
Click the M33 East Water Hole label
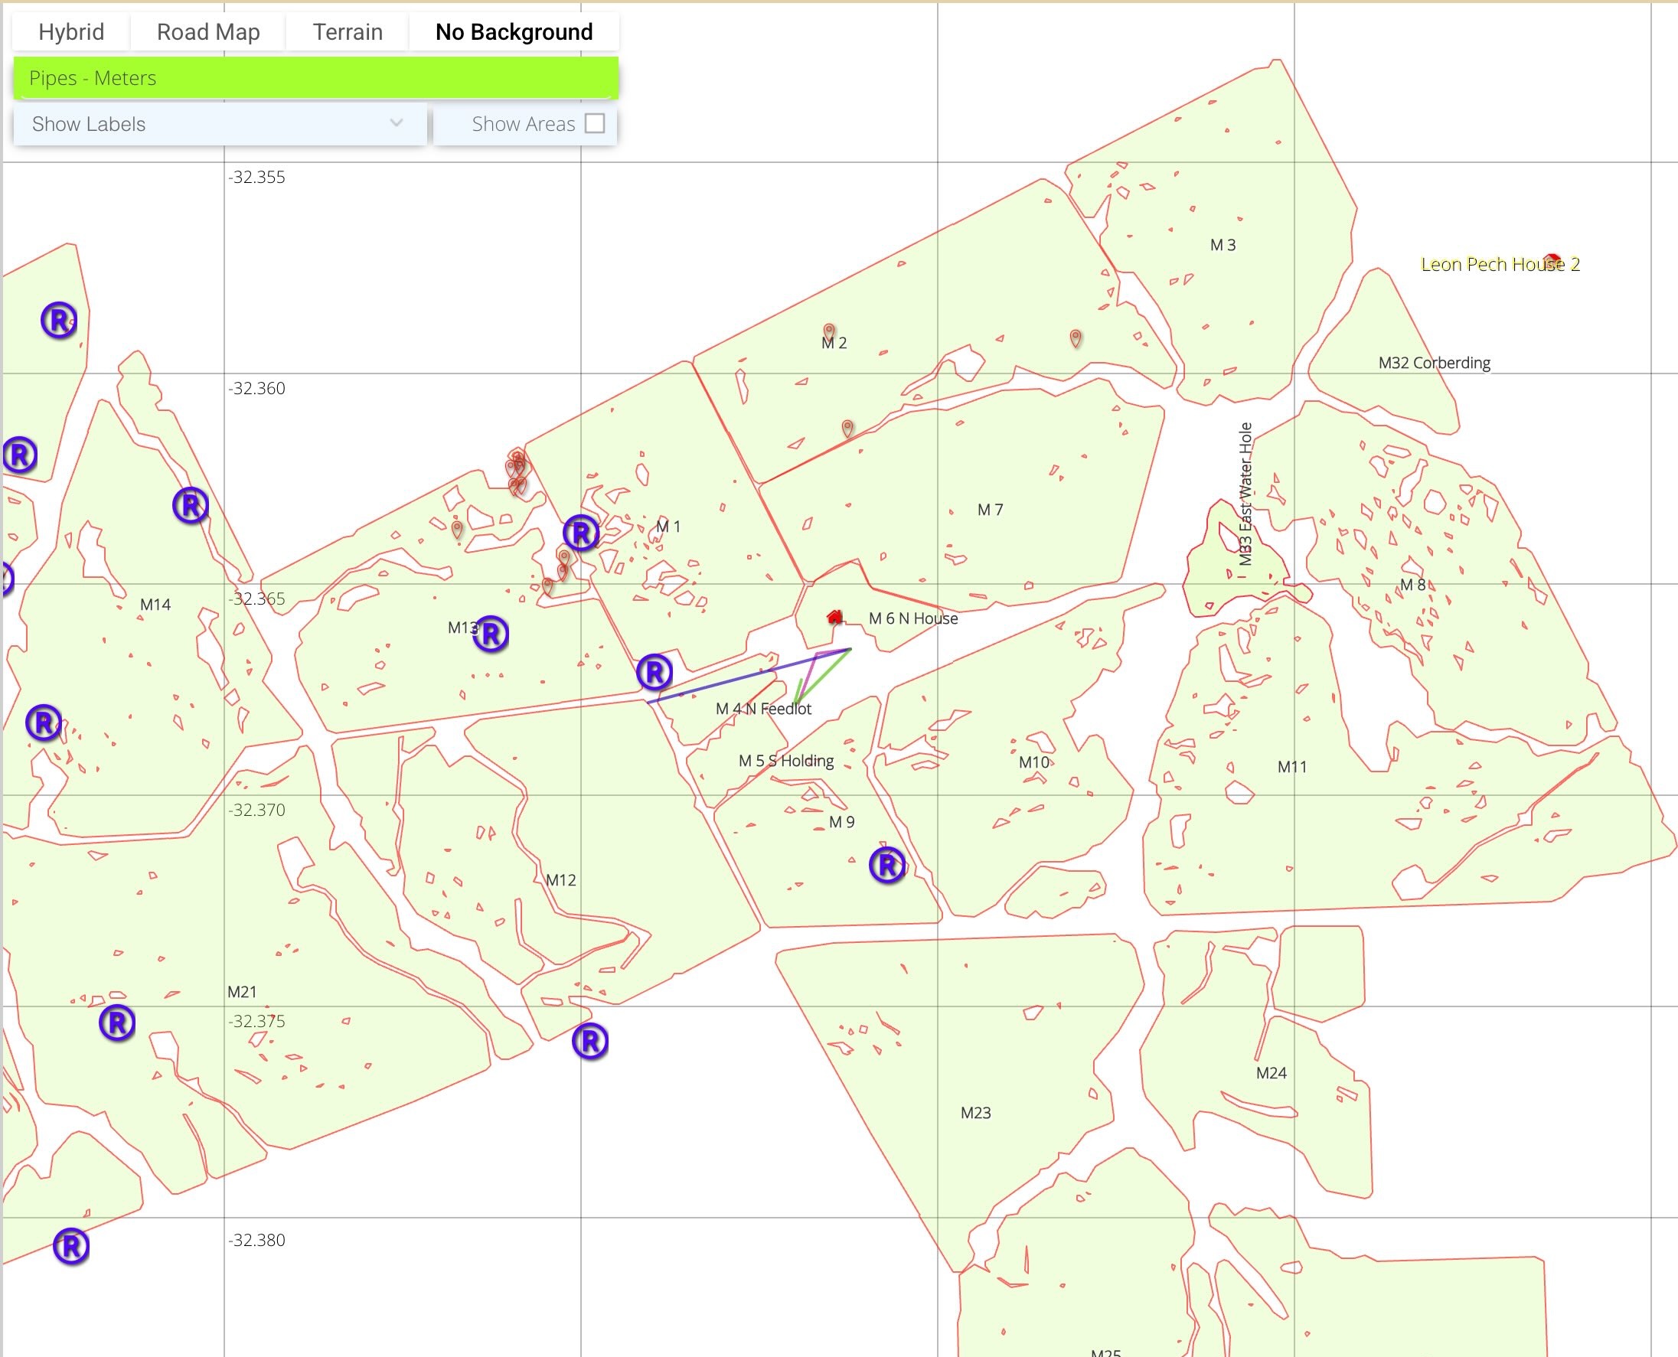[x=1245, y=494]
